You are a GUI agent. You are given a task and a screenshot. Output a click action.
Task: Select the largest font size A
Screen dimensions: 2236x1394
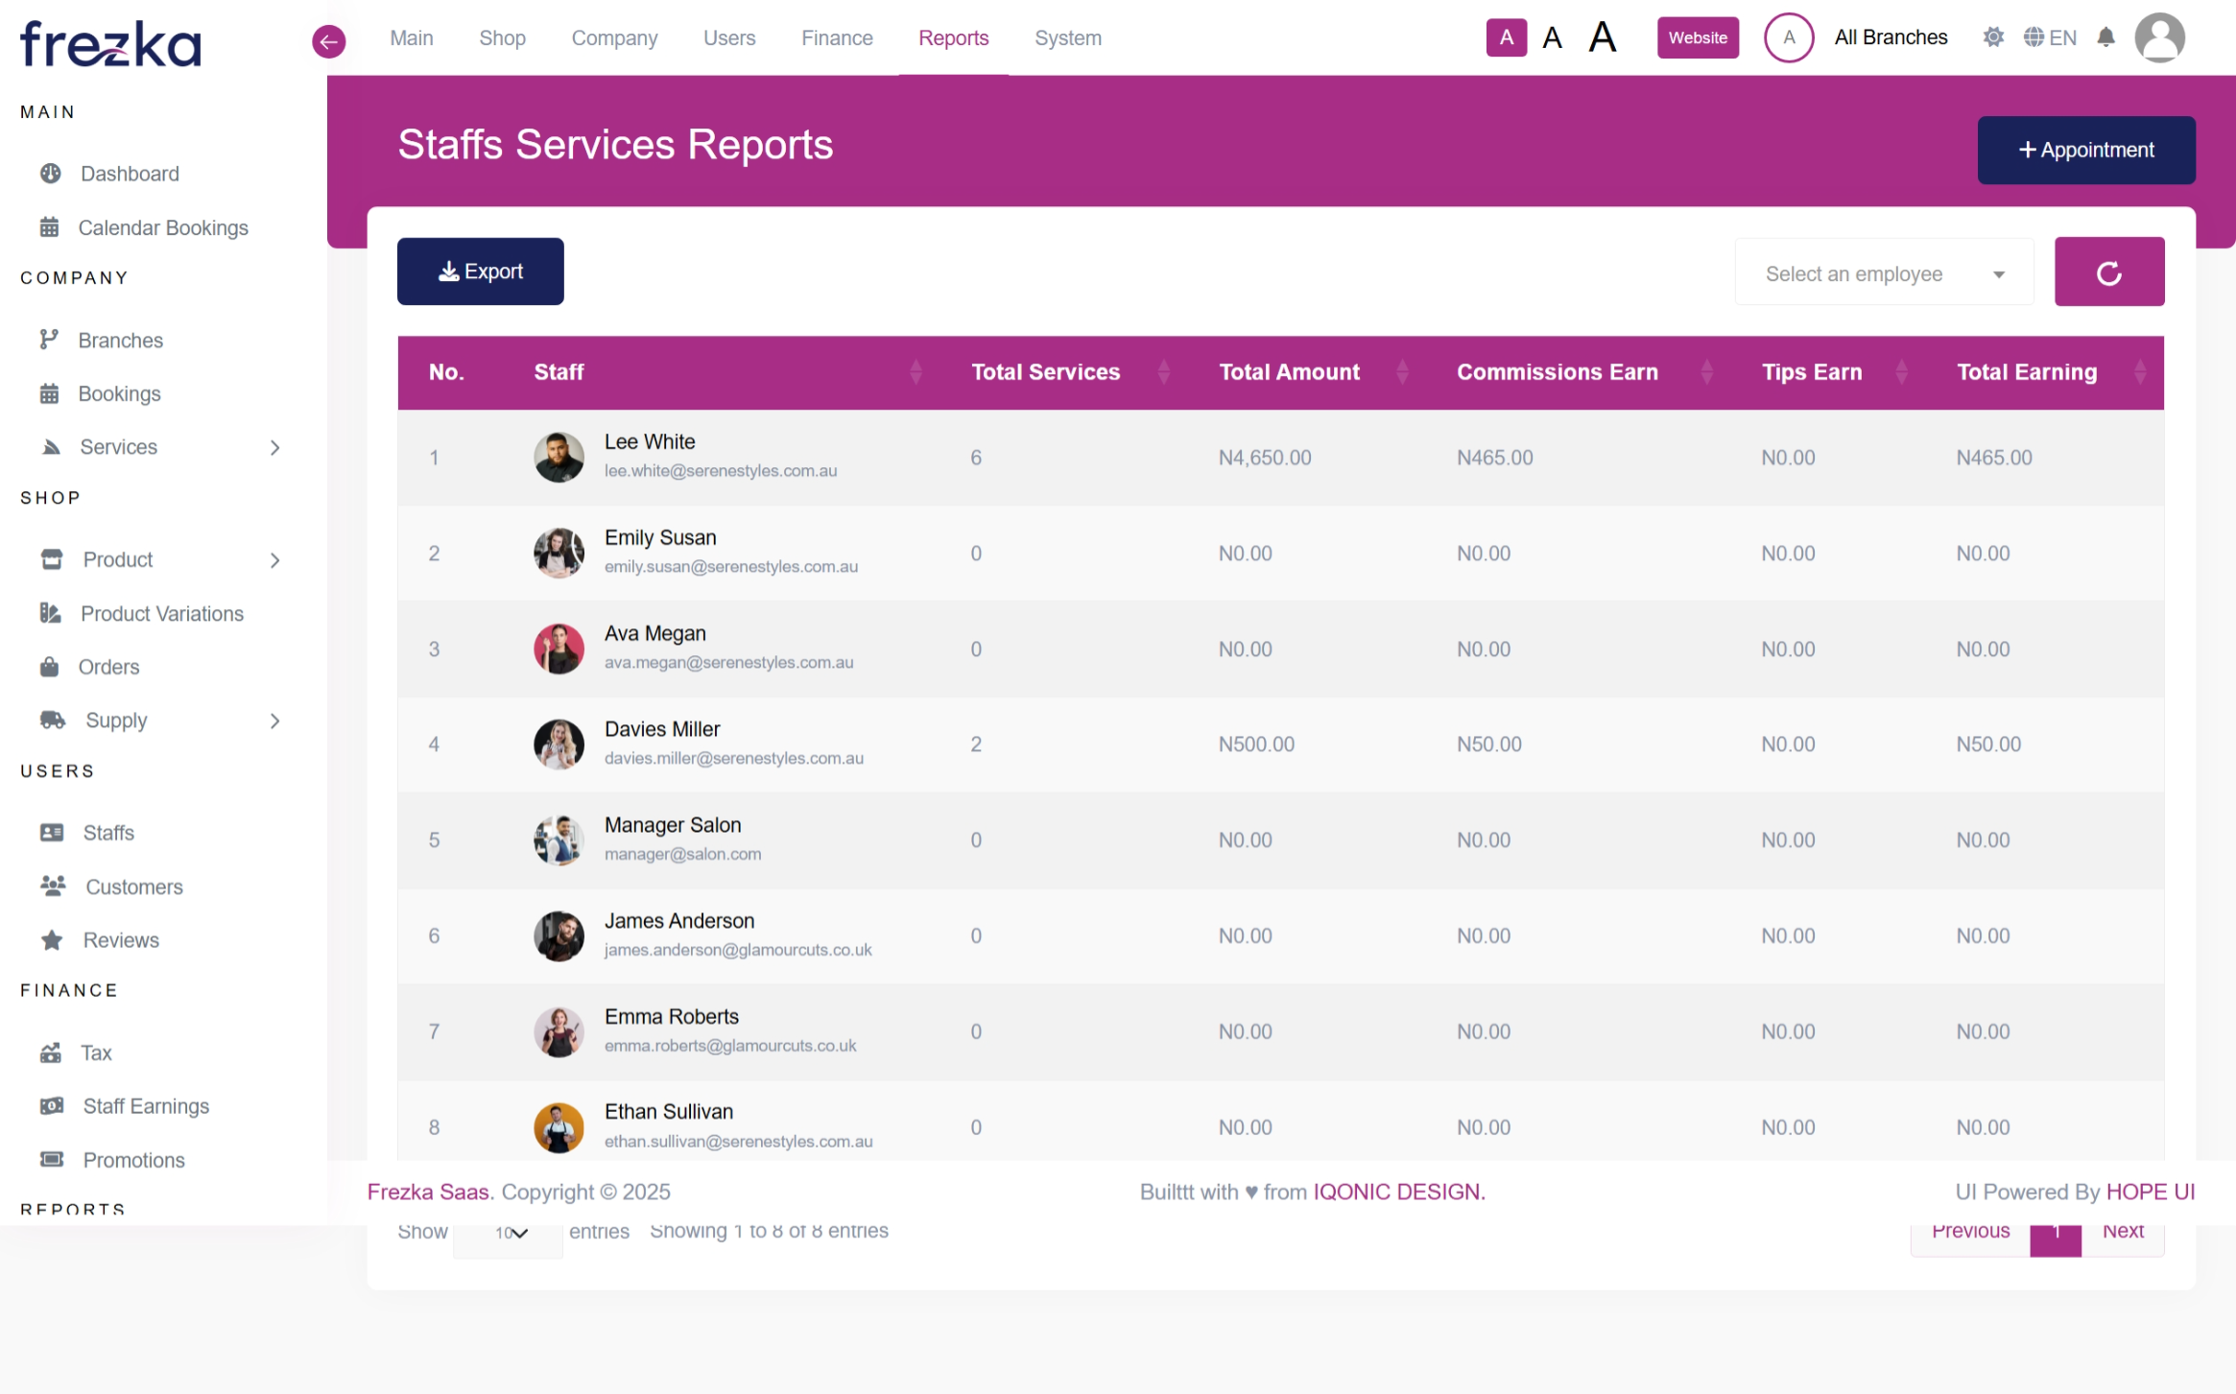pos(1602,37)
